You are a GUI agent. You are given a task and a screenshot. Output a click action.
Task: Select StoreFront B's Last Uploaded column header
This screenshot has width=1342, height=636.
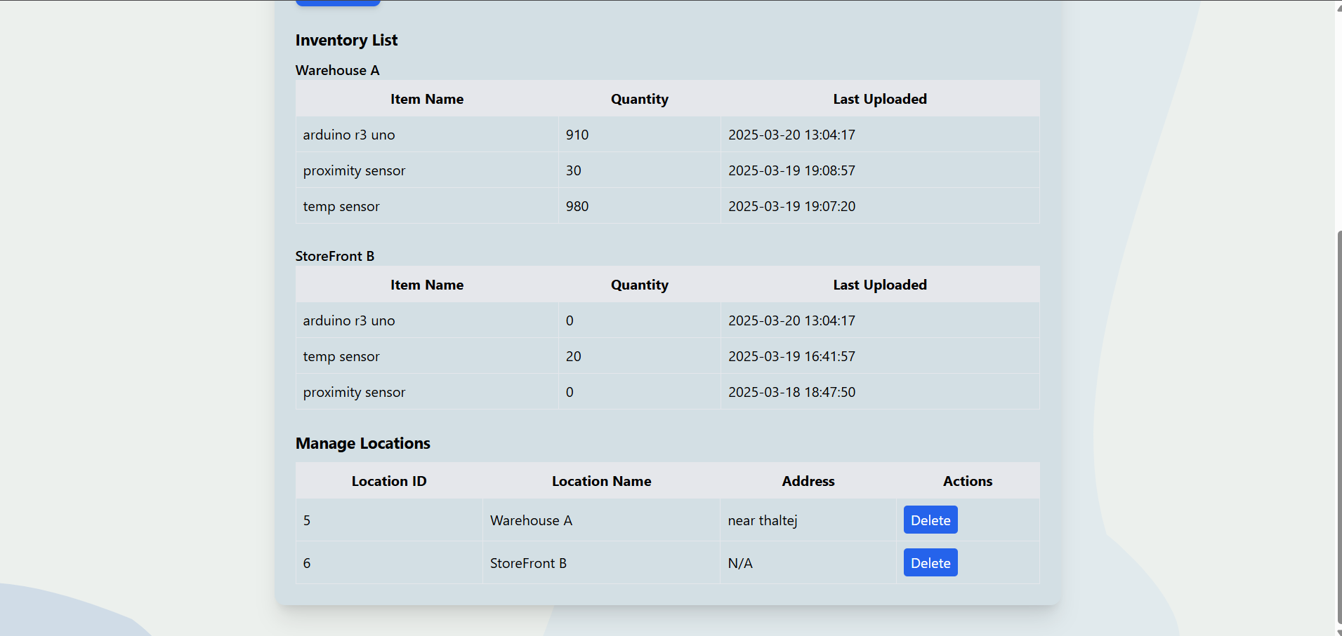point(879,285)
